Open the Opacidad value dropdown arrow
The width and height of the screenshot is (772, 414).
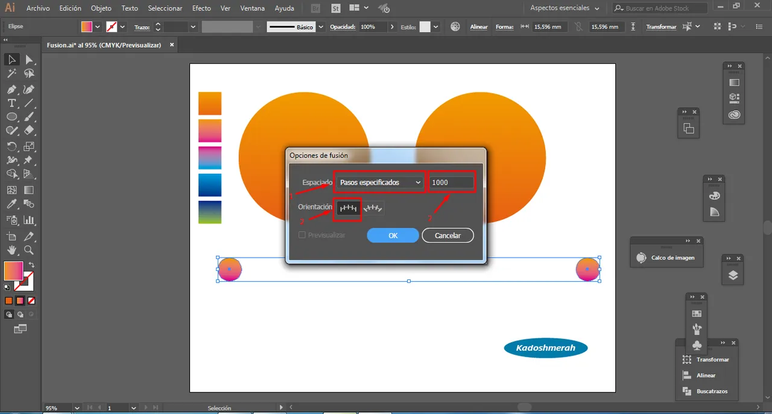pyautogui.click(x=393, y=27)
